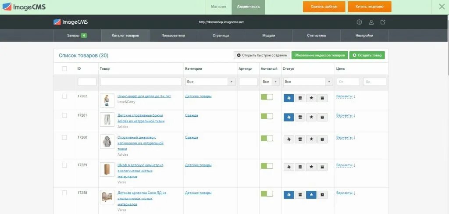Click archive box icon for product 17260
This screenshot has height=214, width=449.
click(322, 139)
